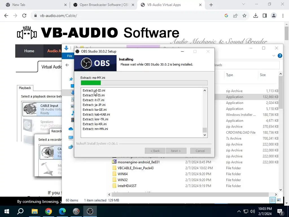
Task: Select WIN32 folder
Action: pyautogui.click(x=122, y=180)
